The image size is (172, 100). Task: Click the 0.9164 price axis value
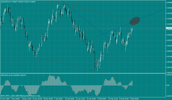(170, 19)
